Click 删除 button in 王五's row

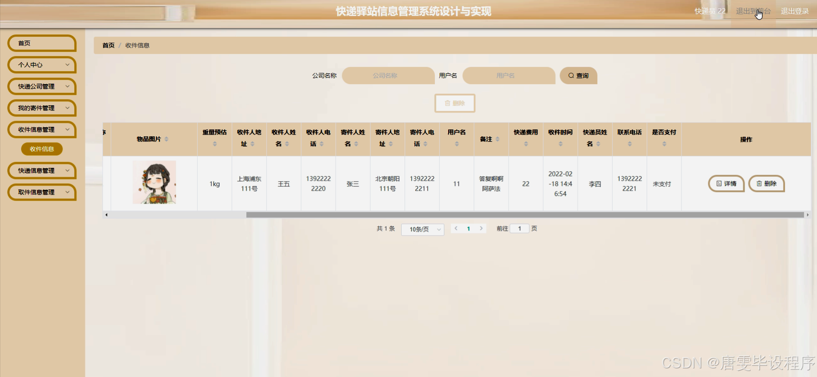767,184
